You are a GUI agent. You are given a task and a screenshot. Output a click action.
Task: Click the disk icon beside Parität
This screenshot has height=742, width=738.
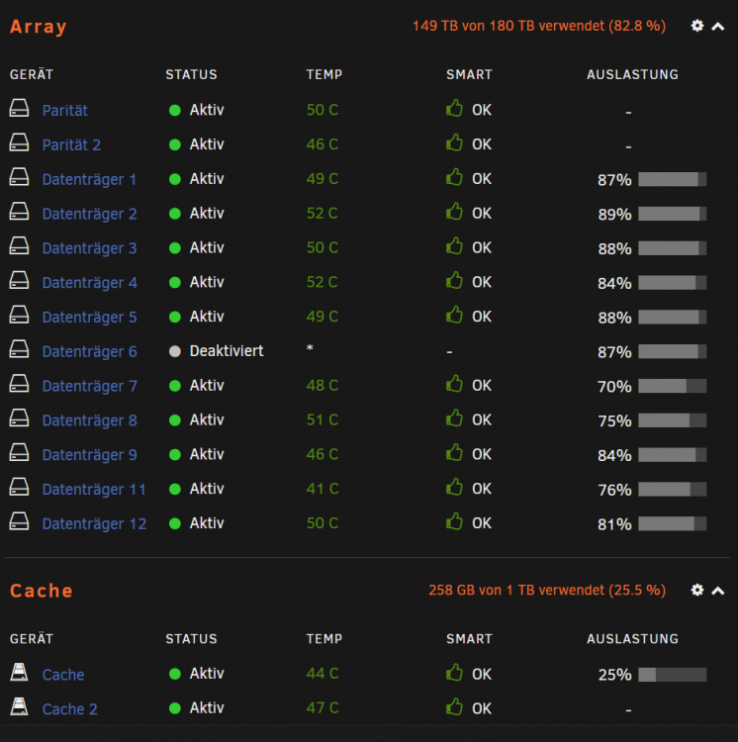(19, 109)
